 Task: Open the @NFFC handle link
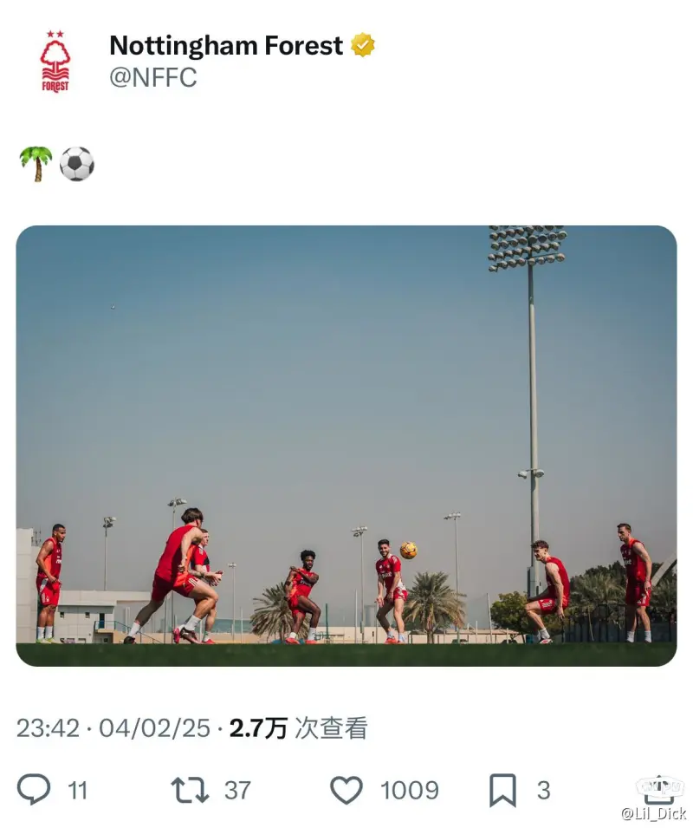[153, 78]
